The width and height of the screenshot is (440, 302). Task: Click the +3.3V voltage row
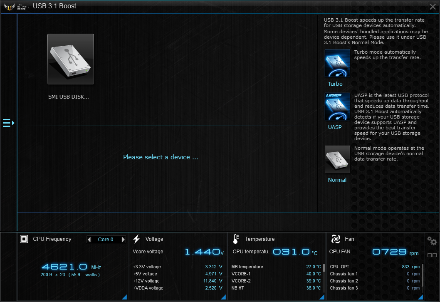click(x=178, y=267)
